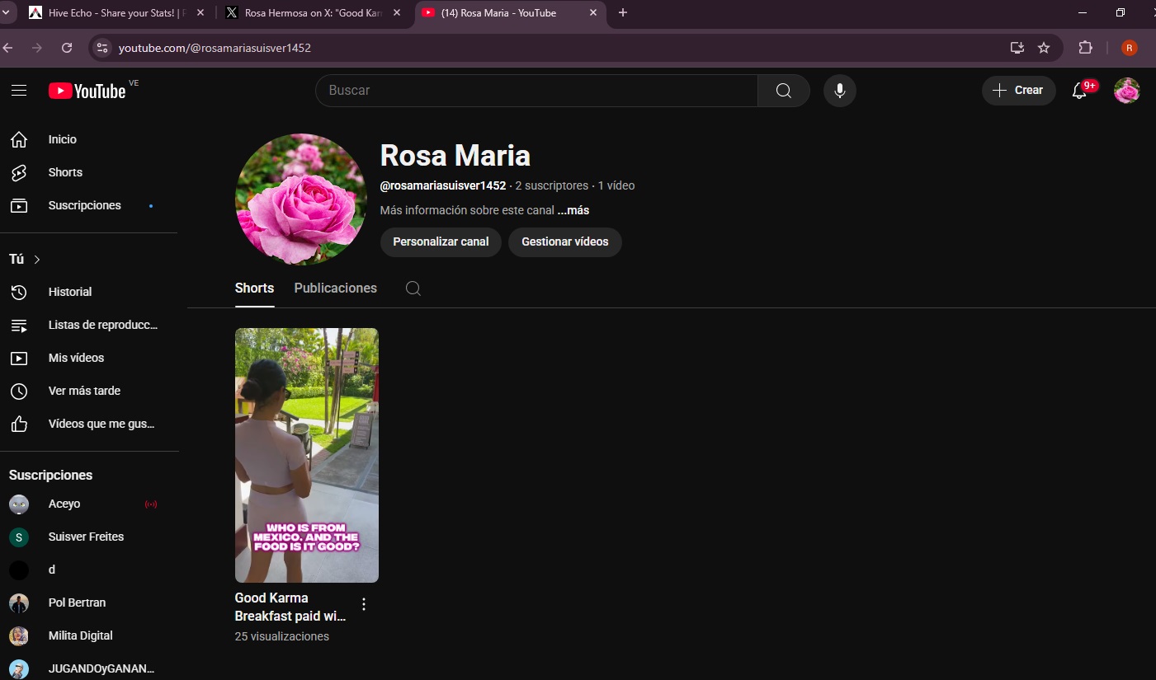Image resolution: width=1156 pixels, height=680 pixels.
Task: Open browser extensions puzzle icon
Action: click(x=1085, y=48)
